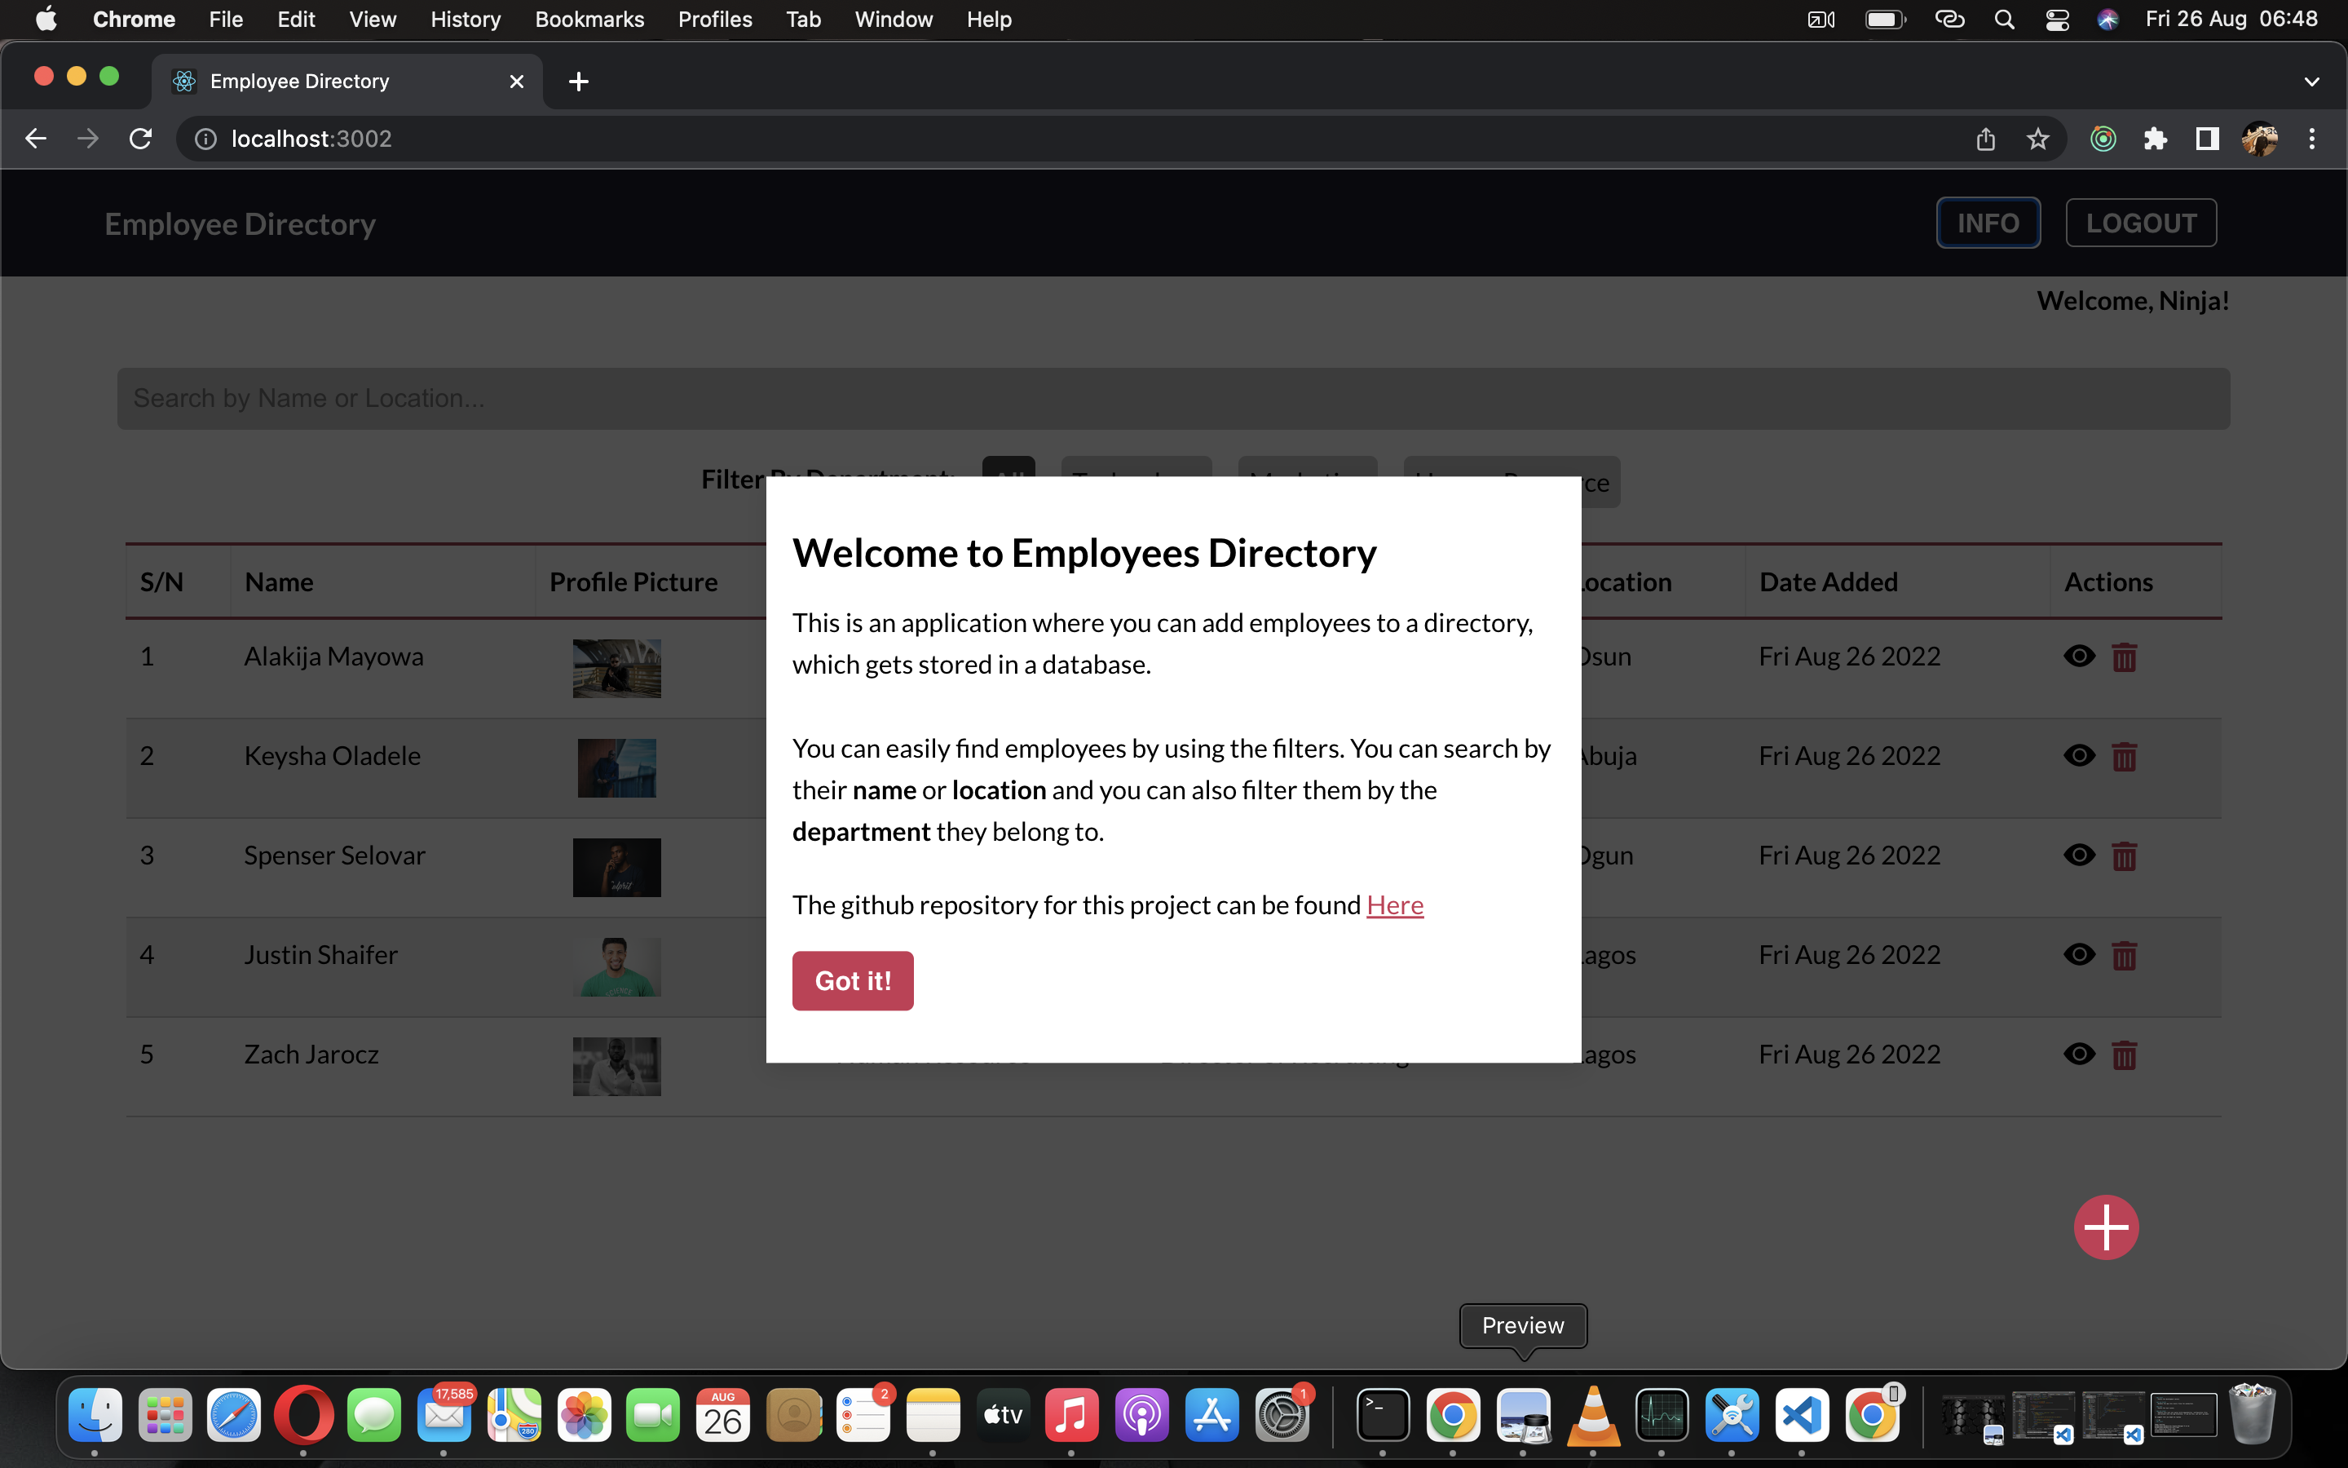Click the share icon in the address bar

click(1985, 139)
